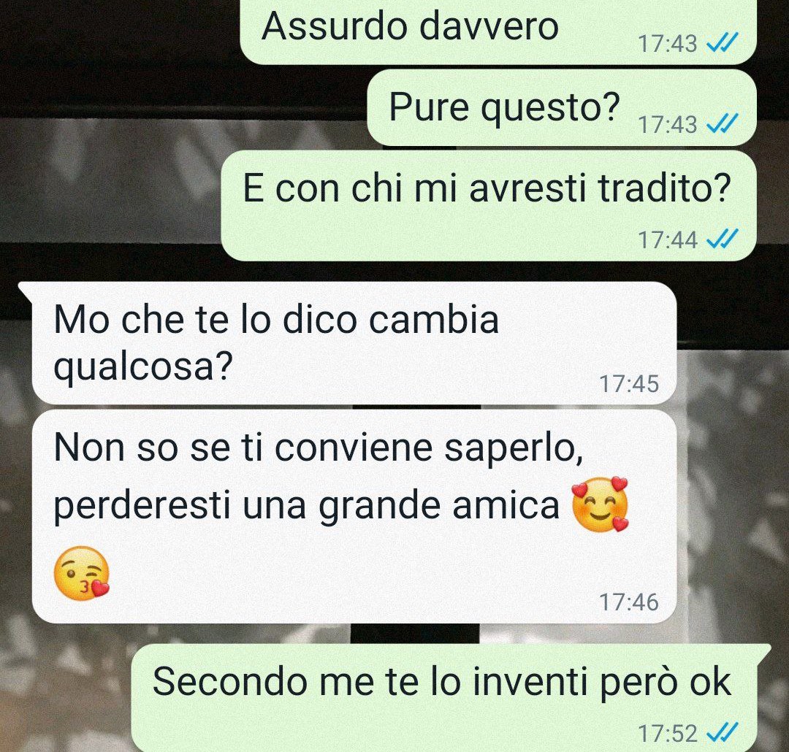Screen dimensions: 789x752
Task: Select 'Secondo me te lo inventi' message
Action: (450, 698)
